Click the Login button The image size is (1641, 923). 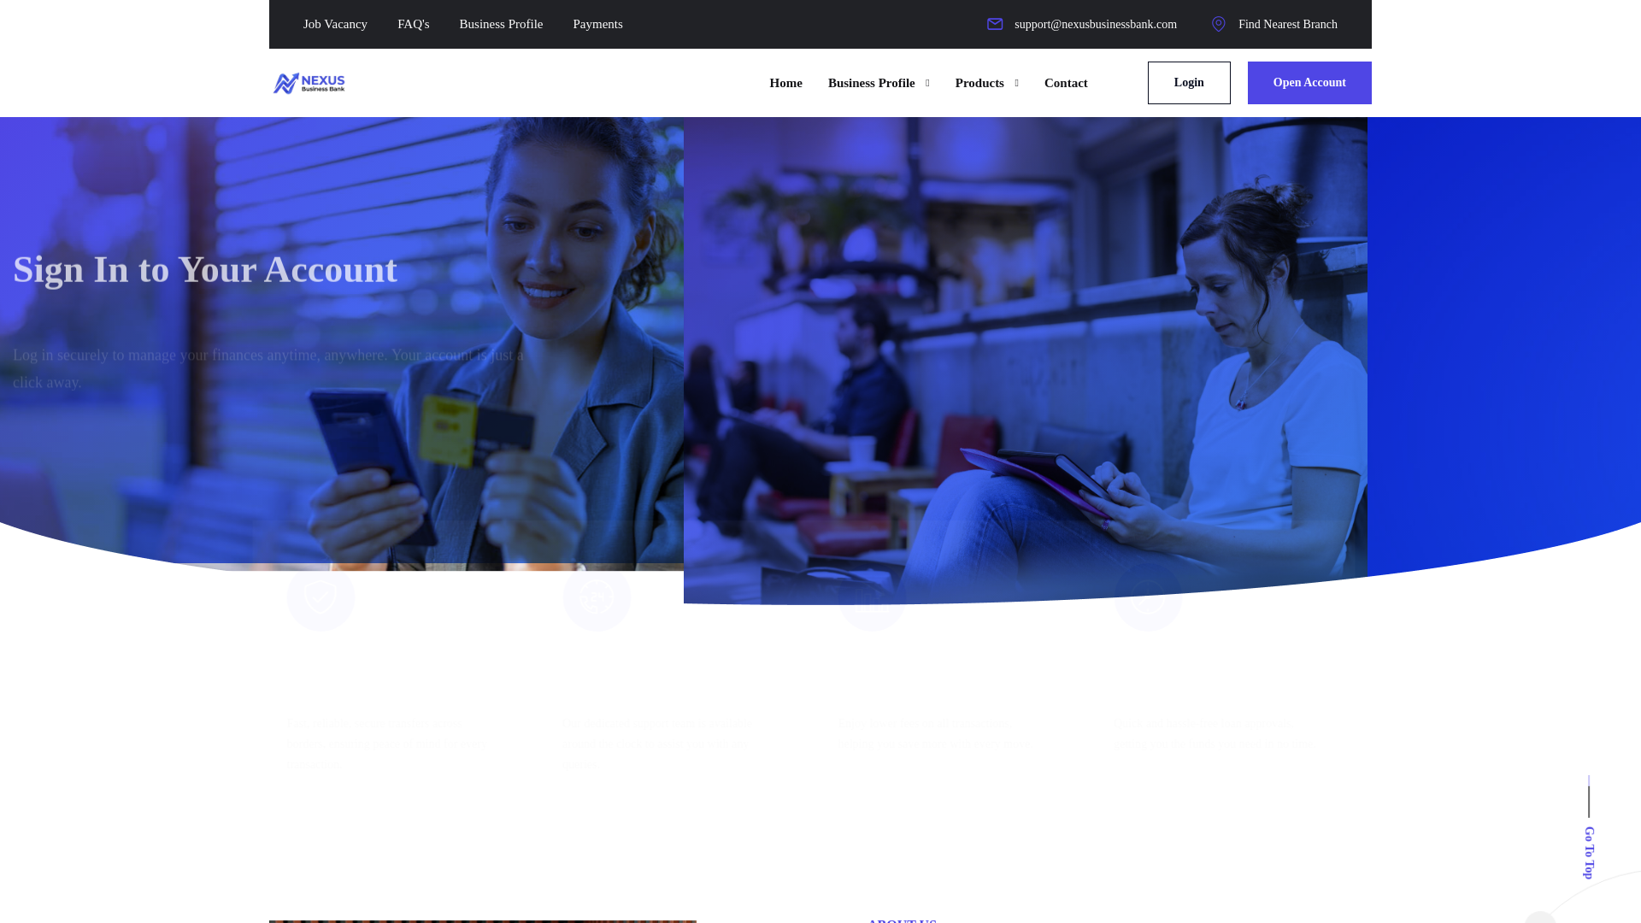(1189, 83)
